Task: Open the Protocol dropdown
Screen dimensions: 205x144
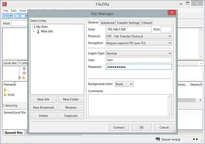Action: pos(139,36)
